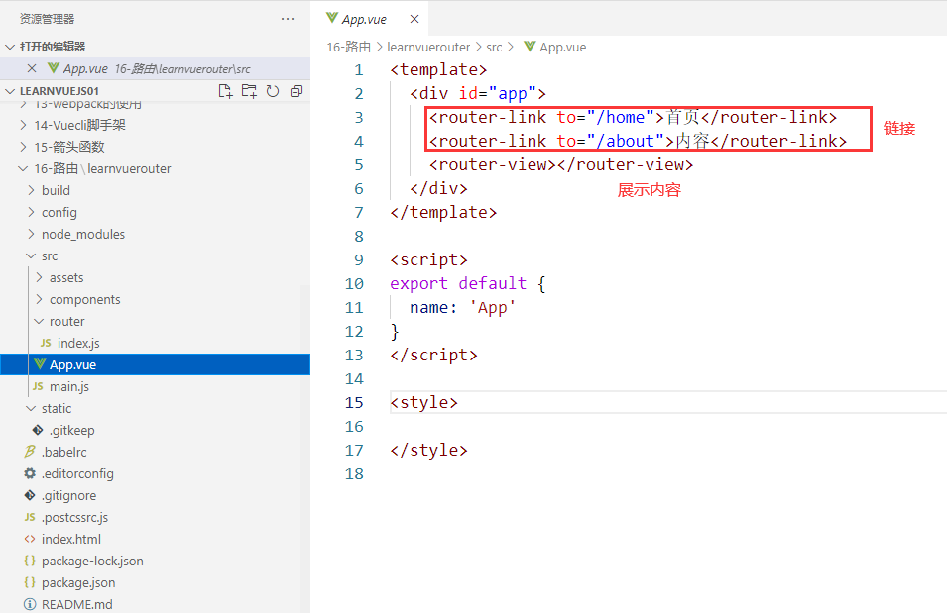947x613 pixels.
Task: Click the src breadcrumb segment
Action: click(x=494, y=48)
